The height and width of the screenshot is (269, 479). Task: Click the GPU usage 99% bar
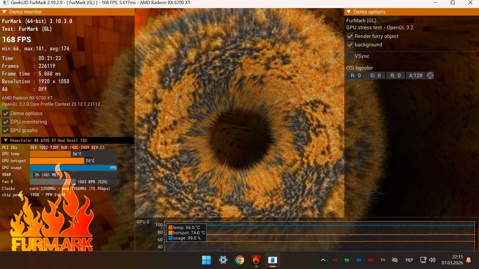73,168
